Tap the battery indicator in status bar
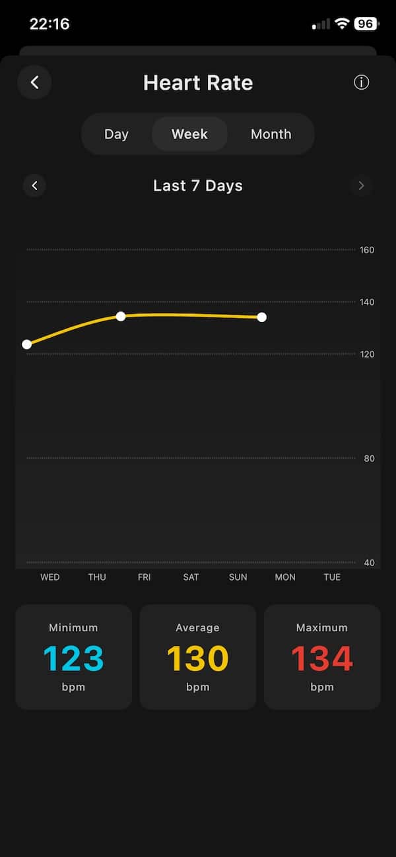Image resolution: width=396 pixels, height=857 pixels. (x=366, y=24)
